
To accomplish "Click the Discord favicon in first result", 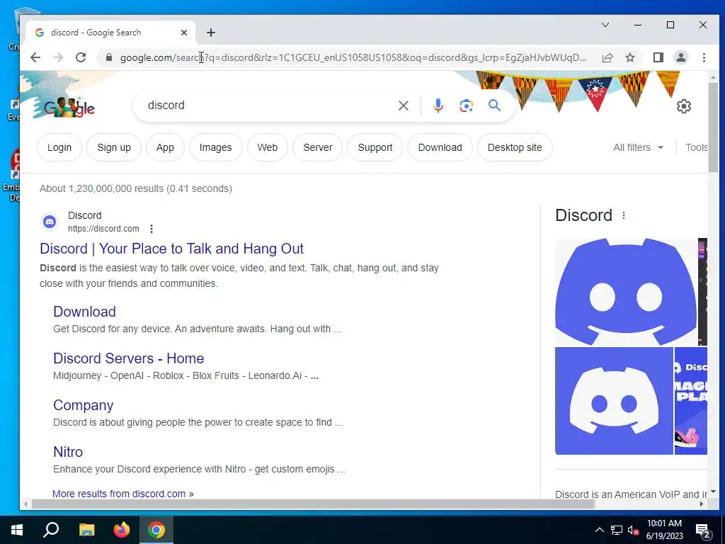I will [x=50, y=222].
